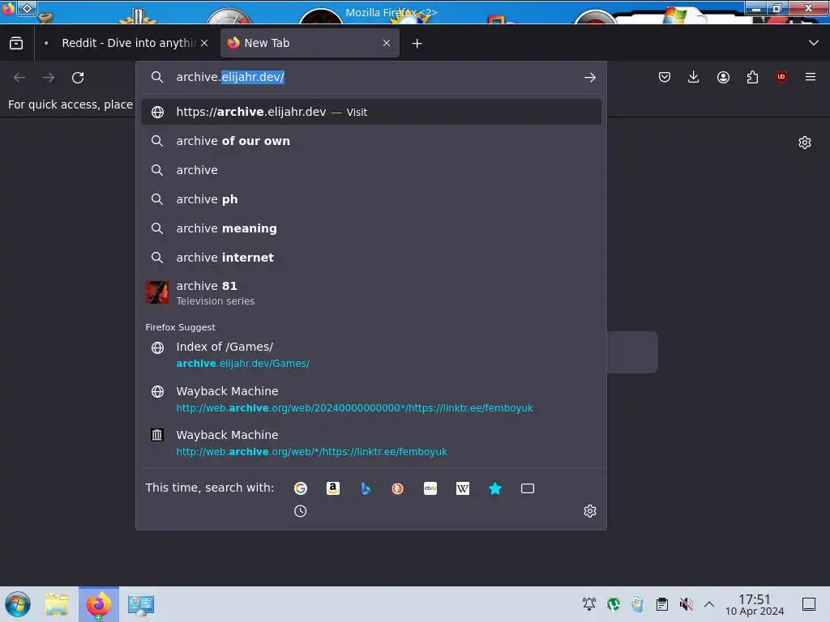
Task: Open system settings app in taskbar
Action: coord(141,604)
